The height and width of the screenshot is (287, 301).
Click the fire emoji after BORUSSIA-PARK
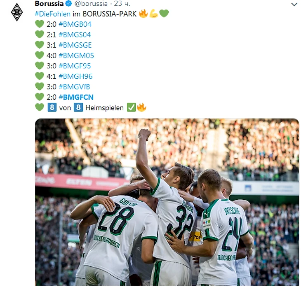click(x=143, y=14)
